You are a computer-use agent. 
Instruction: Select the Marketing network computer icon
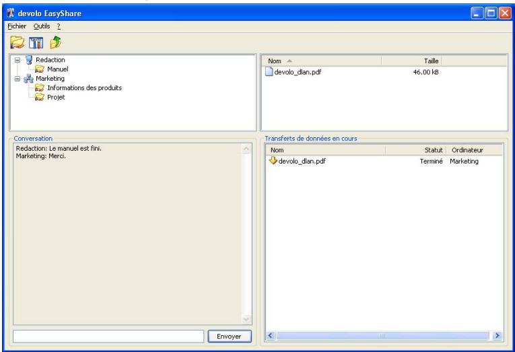click(28, 79)
